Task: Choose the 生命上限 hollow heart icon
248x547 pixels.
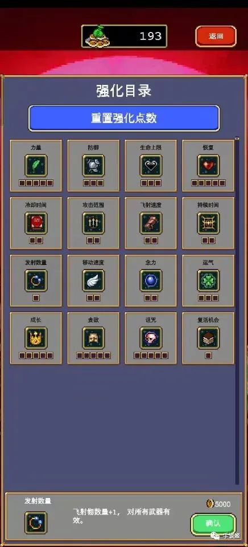Action: (x=151, y=166)
